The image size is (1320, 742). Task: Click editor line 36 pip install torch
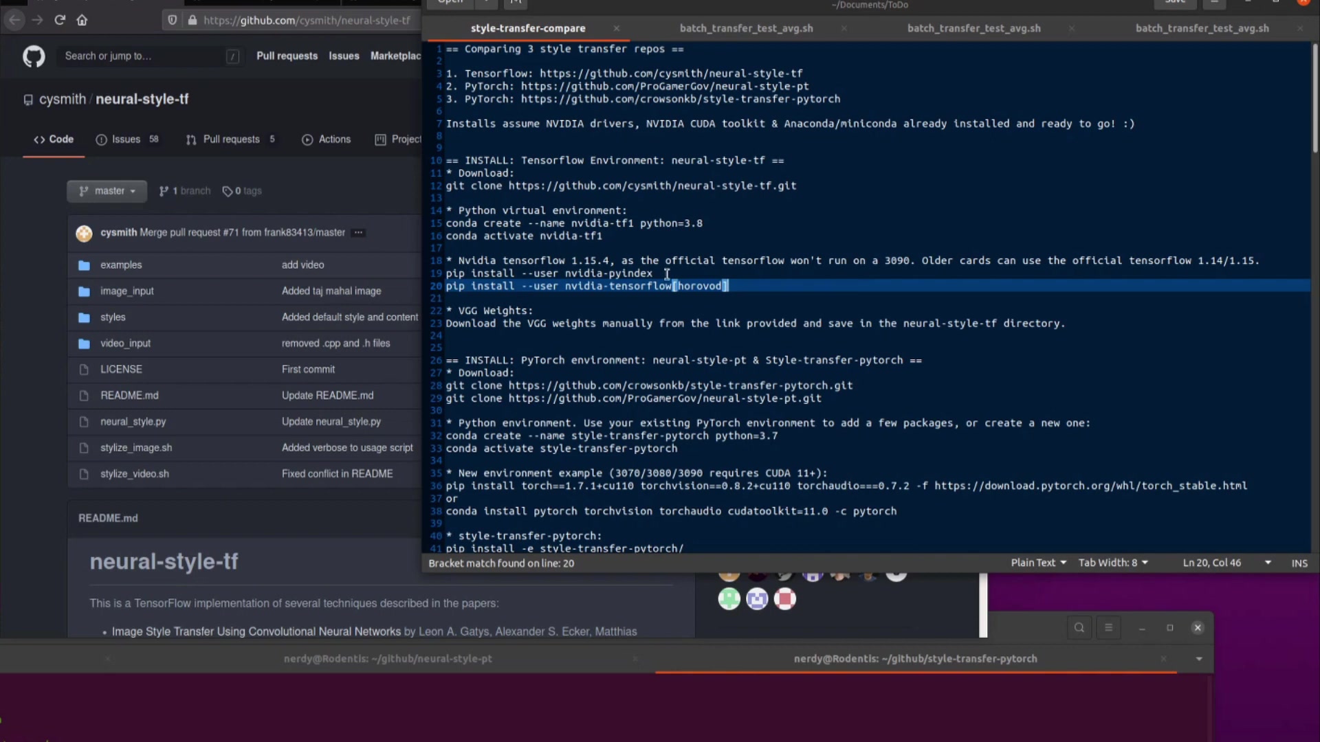coord(846,486)
